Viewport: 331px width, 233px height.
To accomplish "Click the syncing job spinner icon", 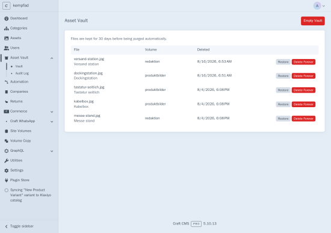I will (7, 190).
